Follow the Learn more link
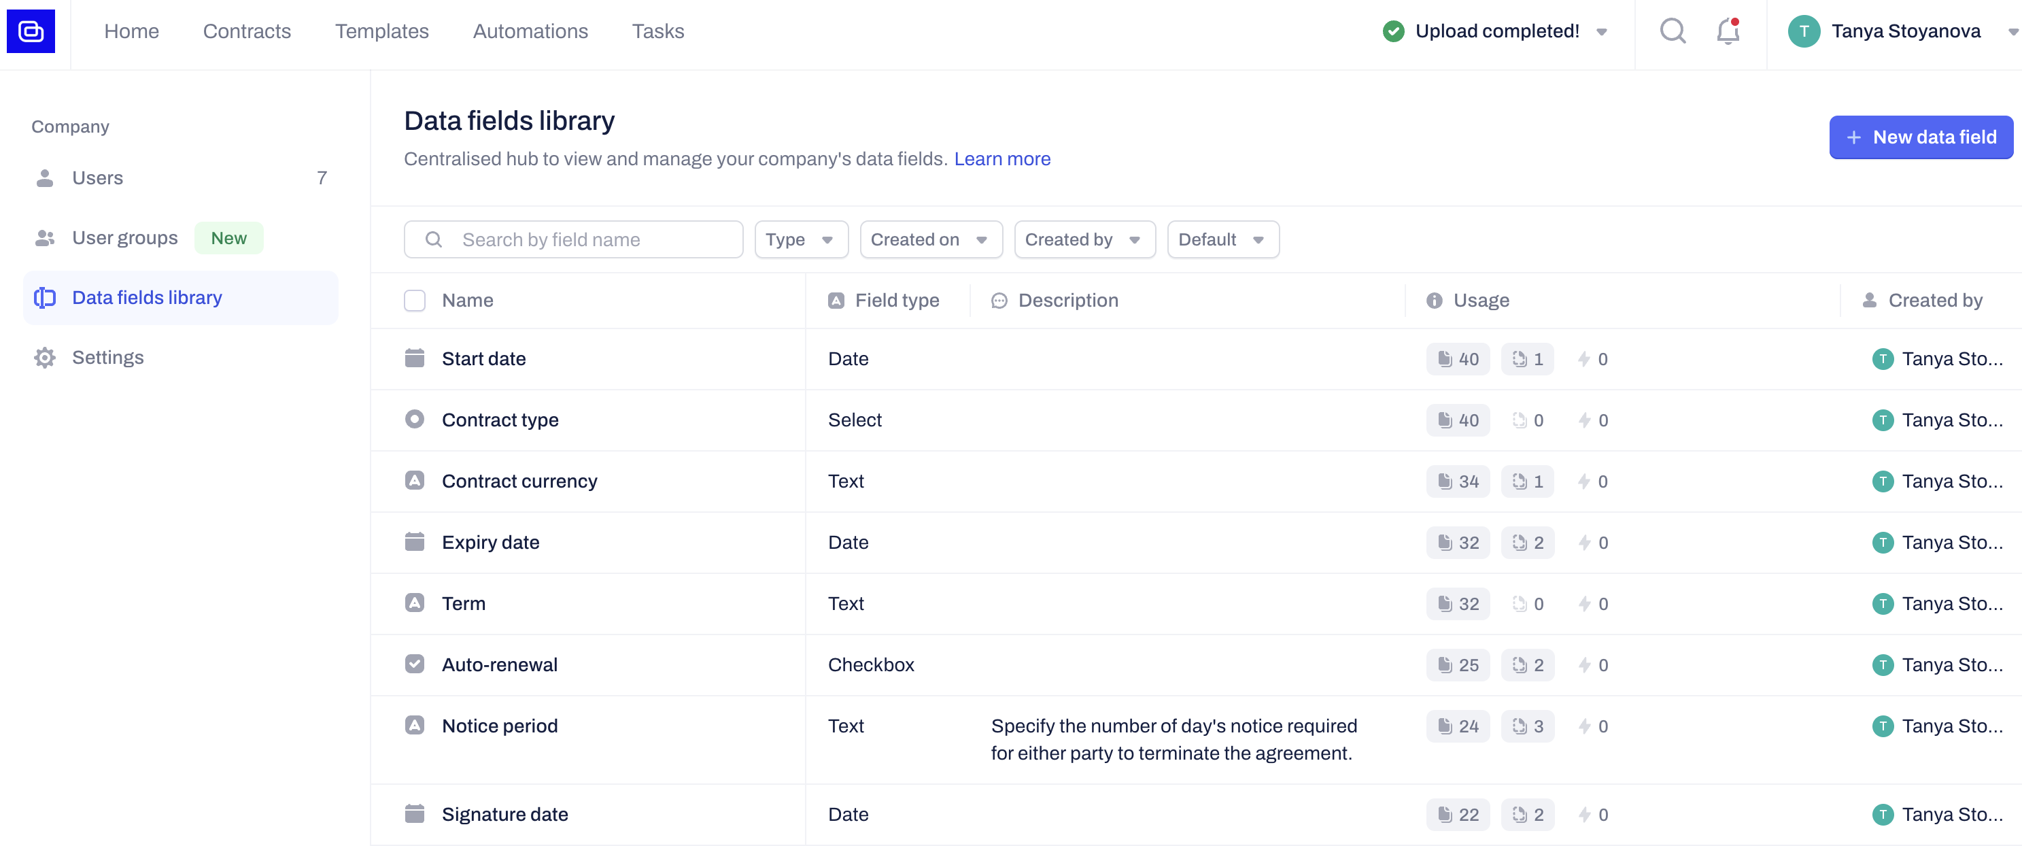The height and width of the screenshot is (846, 2022). pyautogui.click(x=1001, y=158)
